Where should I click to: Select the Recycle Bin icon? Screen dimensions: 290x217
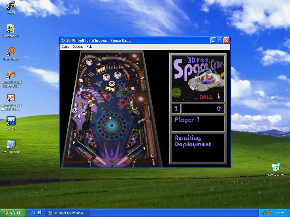click(276, 170)
